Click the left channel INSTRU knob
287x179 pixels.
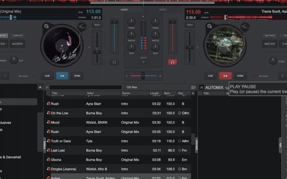[x=131, y=35]
